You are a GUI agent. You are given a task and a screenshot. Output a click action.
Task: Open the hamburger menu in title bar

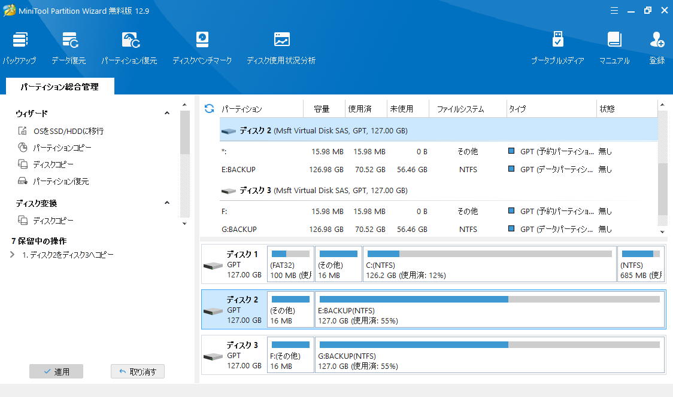click(614, 11)
